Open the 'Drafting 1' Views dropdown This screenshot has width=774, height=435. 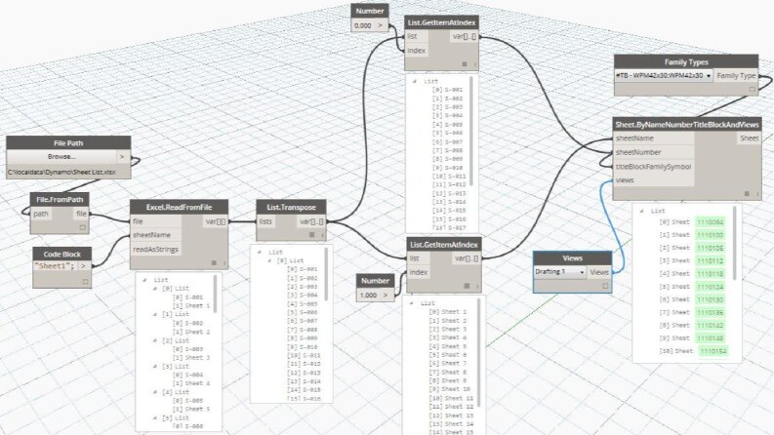coord(560,272)
